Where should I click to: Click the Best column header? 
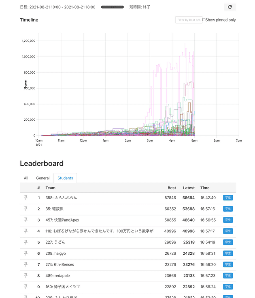[172, 188]
